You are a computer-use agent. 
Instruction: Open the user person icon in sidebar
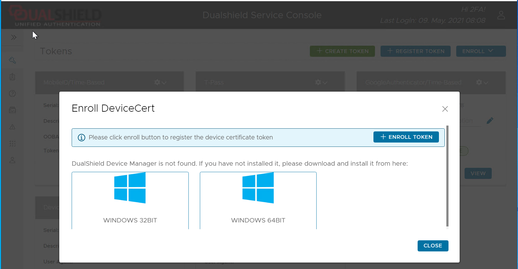[x=12, y=160]
